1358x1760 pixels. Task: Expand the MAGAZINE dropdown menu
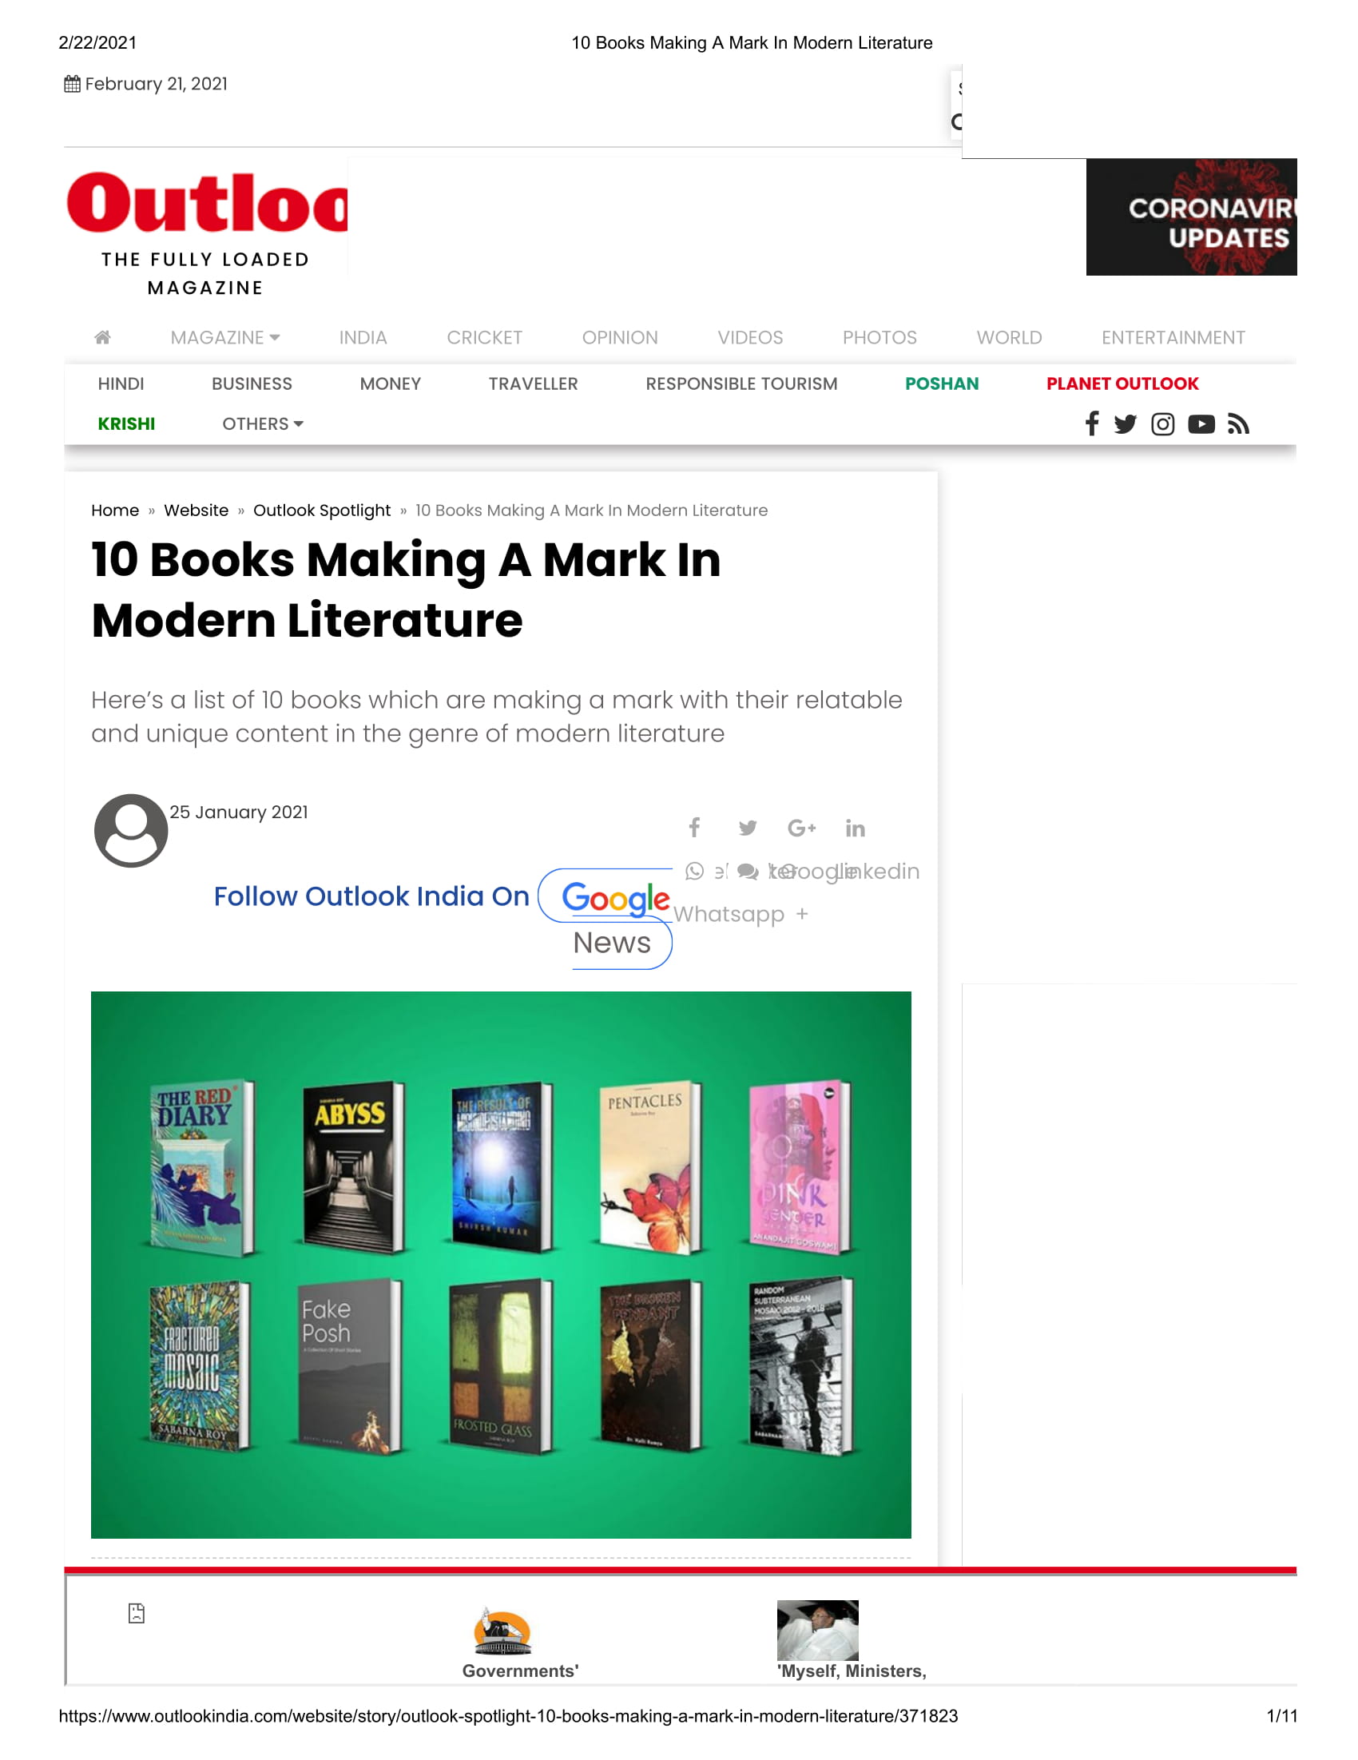[224, 338]
